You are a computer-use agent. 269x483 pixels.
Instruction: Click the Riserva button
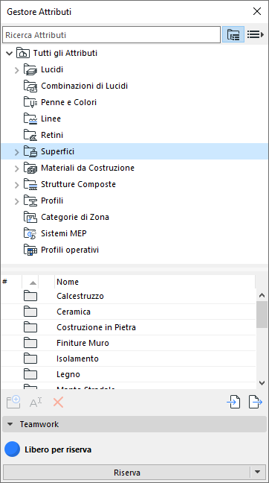(x=127, y=473)
